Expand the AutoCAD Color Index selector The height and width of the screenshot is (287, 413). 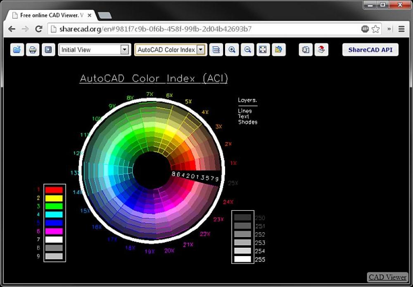point(202,49)
